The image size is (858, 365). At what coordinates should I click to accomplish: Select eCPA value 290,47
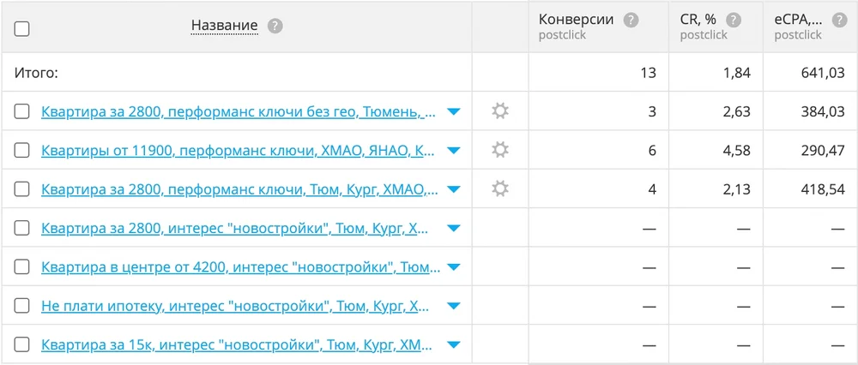tap(821, 150)
